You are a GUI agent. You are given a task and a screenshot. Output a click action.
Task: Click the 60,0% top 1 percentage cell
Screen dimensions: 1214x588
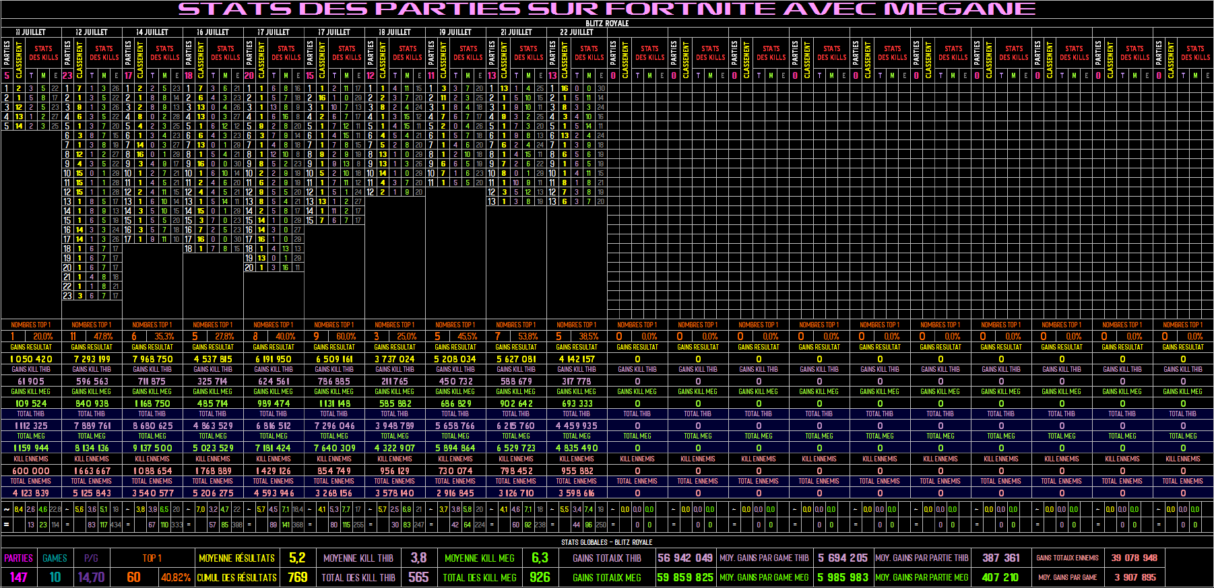coord(346,336)
